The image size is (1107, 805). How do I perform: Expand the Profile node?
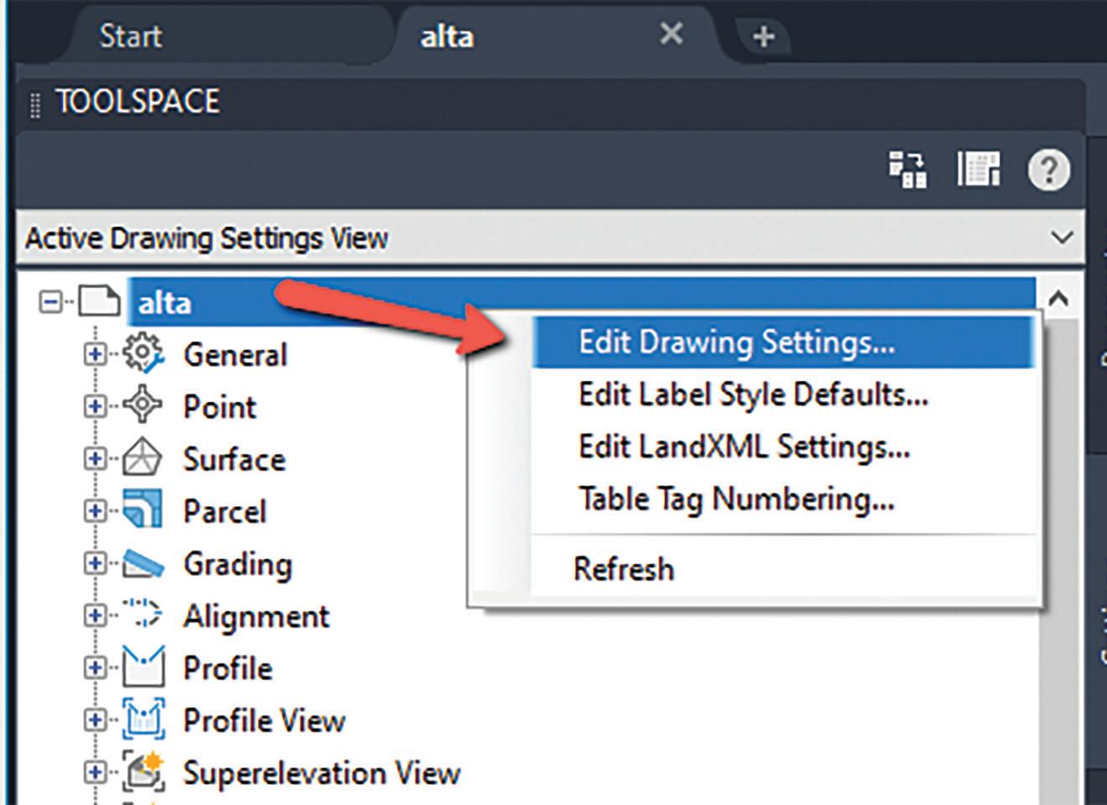[94, 668]
